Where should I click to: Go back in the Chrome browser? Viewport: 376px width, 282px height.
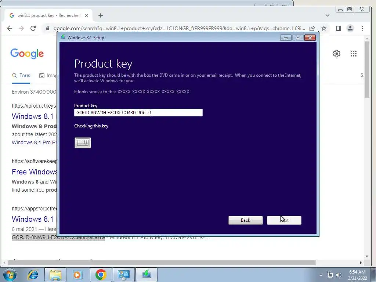[x=9, y=28]
